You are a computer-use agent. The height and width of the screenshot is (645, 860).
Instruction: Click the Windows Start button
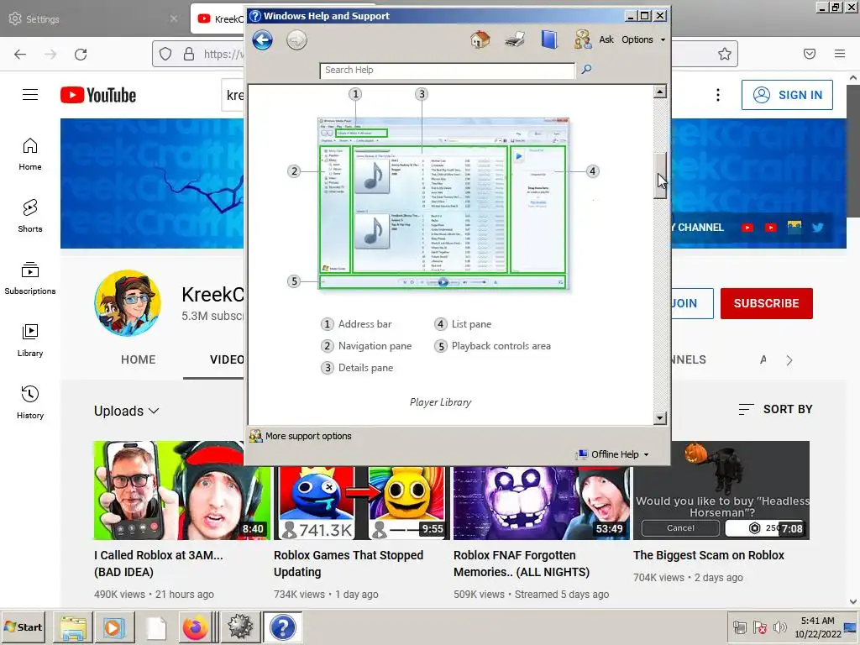[x=24, y=627]
